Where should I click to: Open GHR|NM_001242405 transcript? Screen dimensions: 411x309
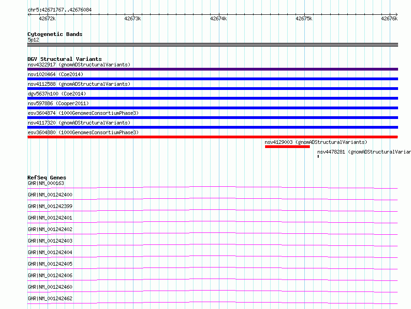point(50,264)
